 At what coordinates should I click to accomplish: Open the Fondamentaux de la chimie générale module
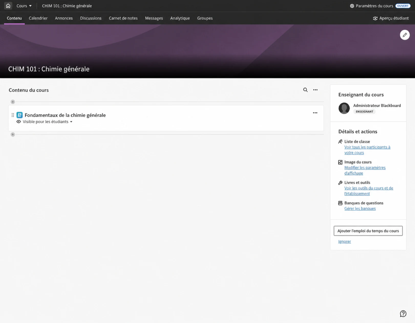point(65,115)
